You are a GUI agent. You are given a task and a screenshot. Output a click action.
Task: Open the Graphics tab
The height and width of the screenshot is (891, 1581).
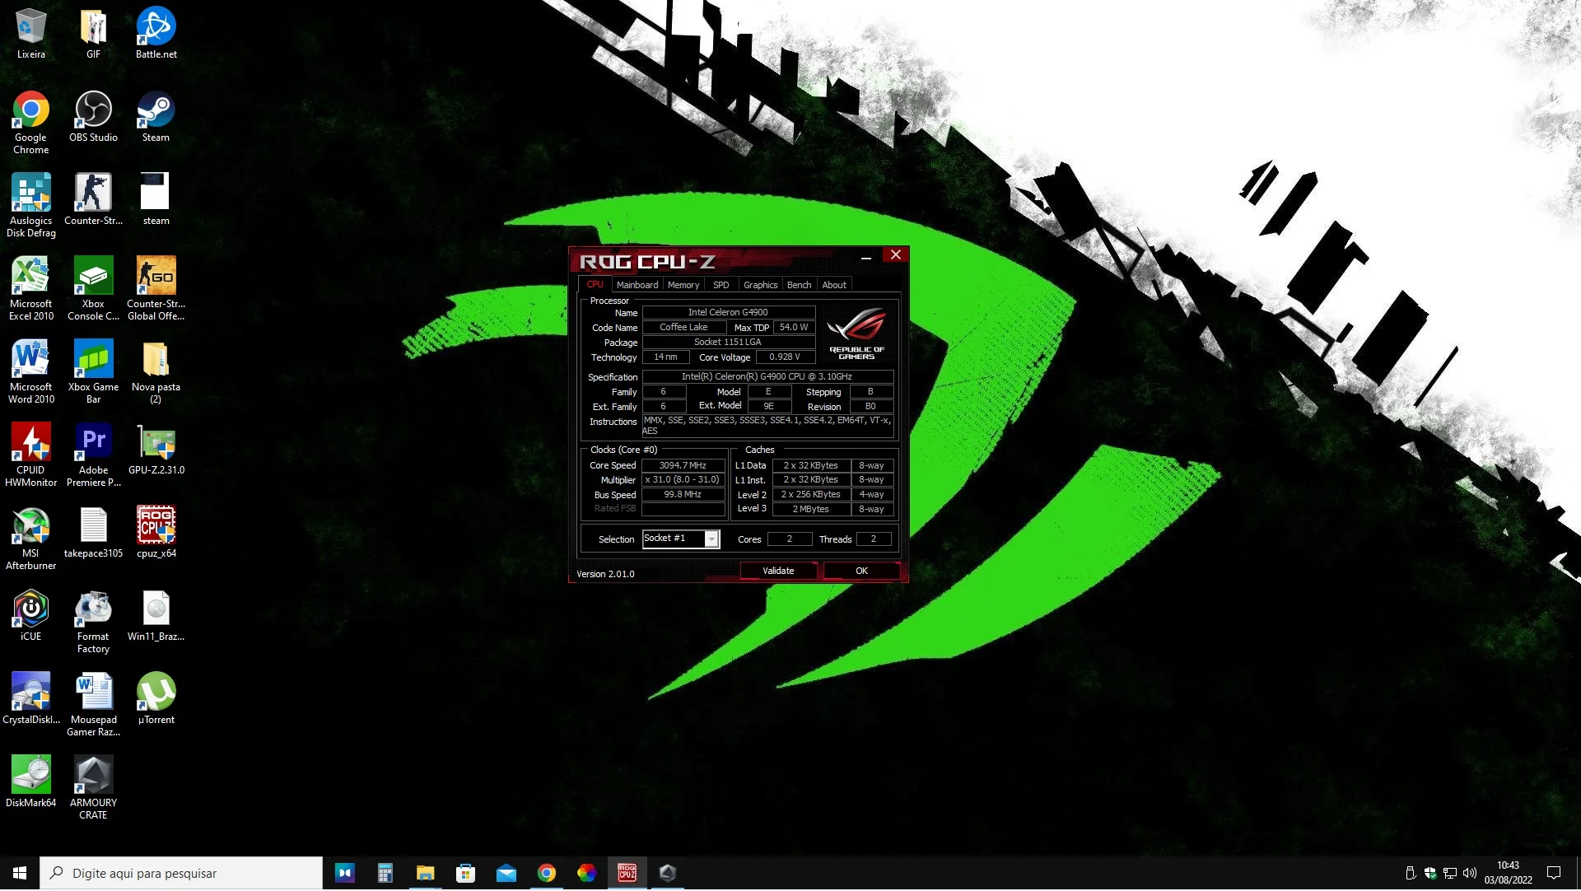[x=759, y=285]
